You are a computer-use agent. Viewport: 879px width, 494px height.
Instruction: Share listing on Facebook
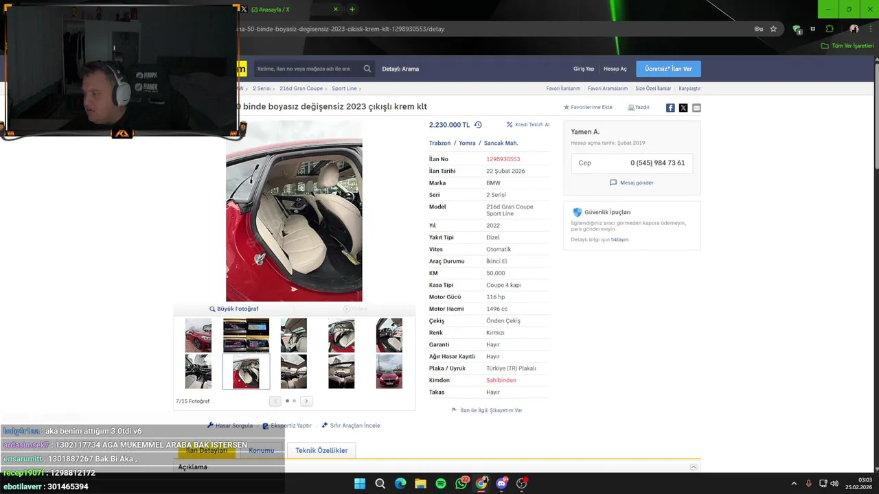click(670, 108)
